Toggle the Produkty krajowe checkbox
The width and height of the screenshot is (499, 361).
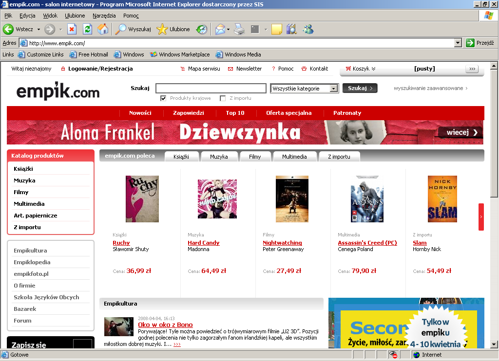[x=163, y=98]
